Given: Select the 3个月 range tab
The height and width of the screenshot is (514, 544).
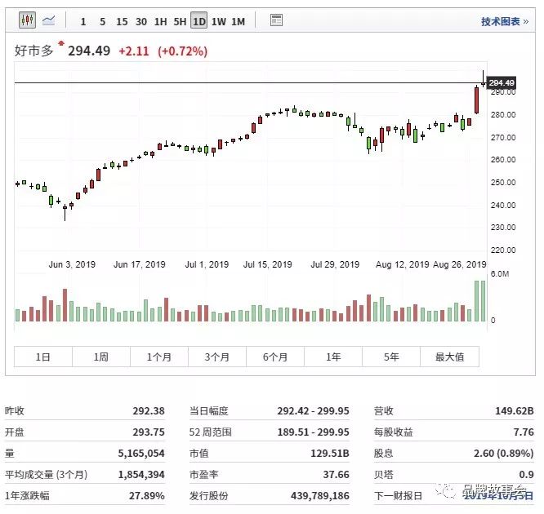Looking at the screenshot, I should (217, 357).
